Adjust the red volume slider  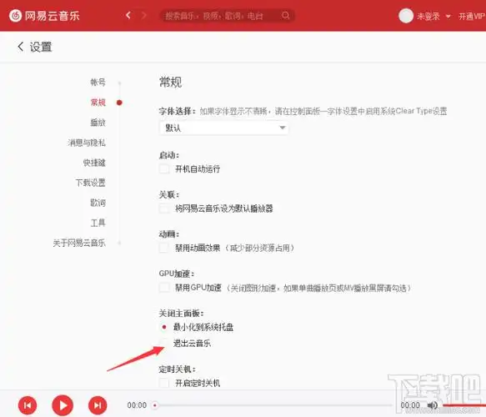tap(464, 405)
